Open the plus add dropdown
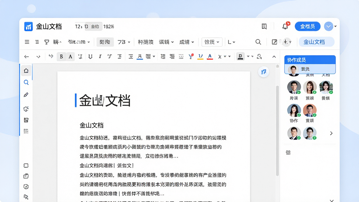Image resolution: width=359 pixels, height=202 pixels. click(287, 42)
